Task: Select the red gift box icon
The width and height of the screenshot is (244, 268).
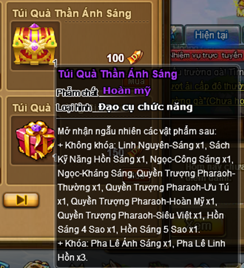Action: pyautogui.click(x=35, y=140)
